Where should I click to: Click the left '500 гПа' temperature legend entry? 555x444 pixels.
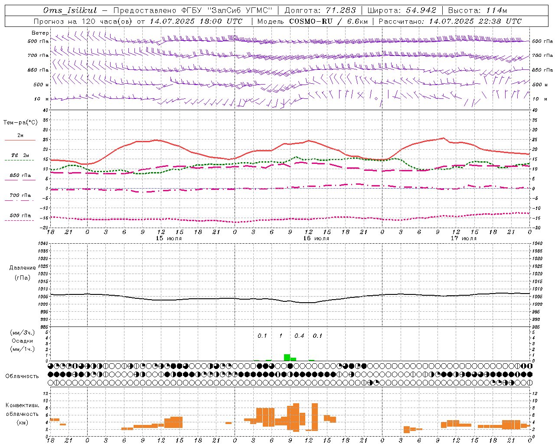click(x=20, y=215)
